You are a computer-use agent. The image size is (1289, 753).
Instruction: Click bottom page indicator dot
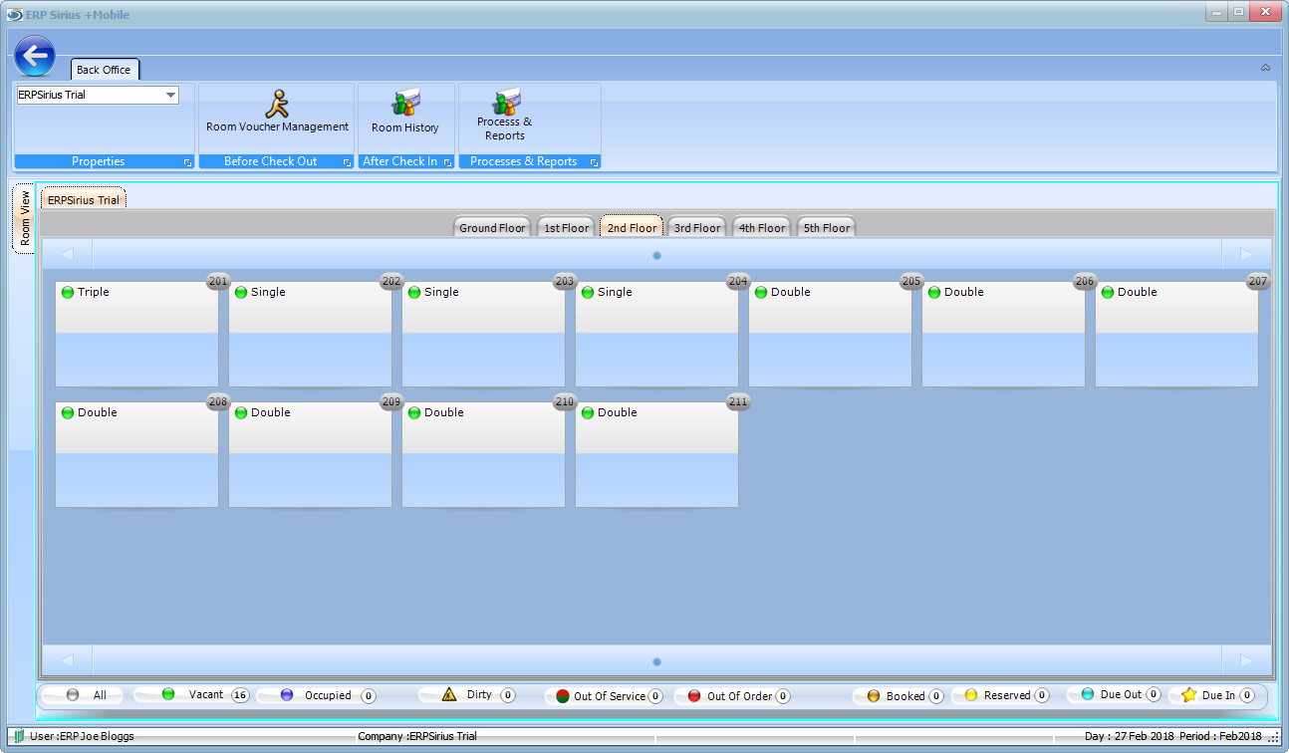pyautogui.click(x=656, y=661)
